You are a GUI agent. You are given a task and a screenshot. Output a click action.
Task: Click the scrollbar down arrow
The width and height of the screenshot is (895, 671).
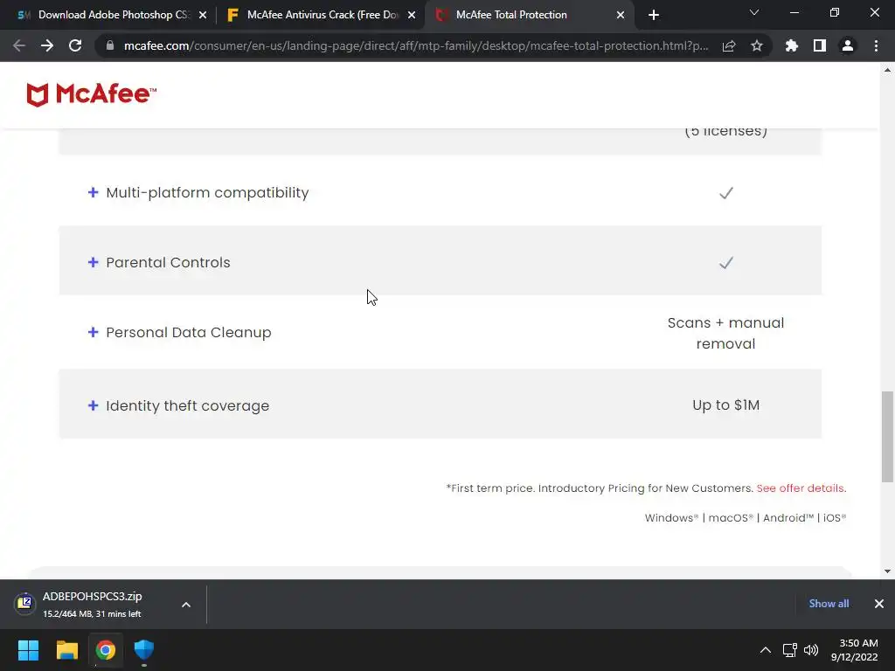click(x=887, y=571)
